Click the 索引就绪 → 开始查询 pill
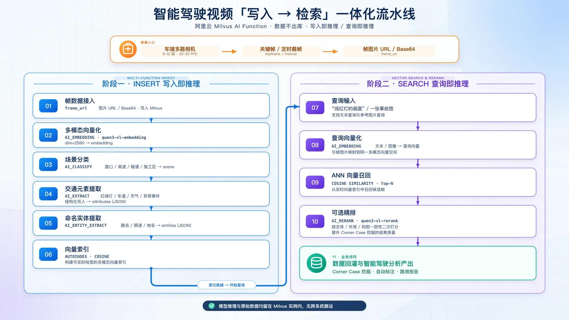Image resolution: width=569 pixels, height=320 pixels. pyautogui.click(x=227, y=285)
